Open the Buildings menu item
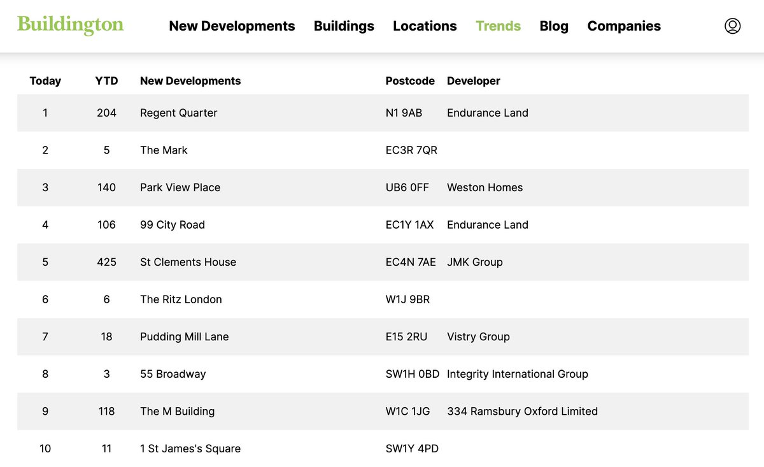The width and height of the screenshot is (764, 467). tap(344, 26)
